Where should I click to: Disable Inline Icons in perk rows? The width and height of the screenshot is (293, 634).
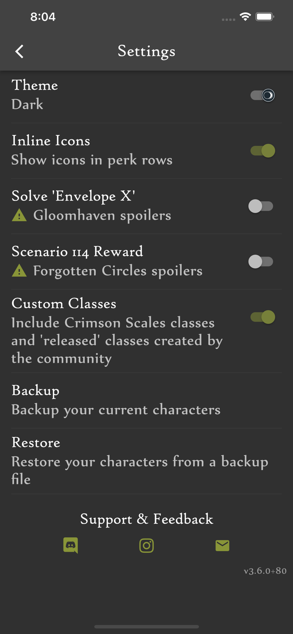tap(262, 150)
